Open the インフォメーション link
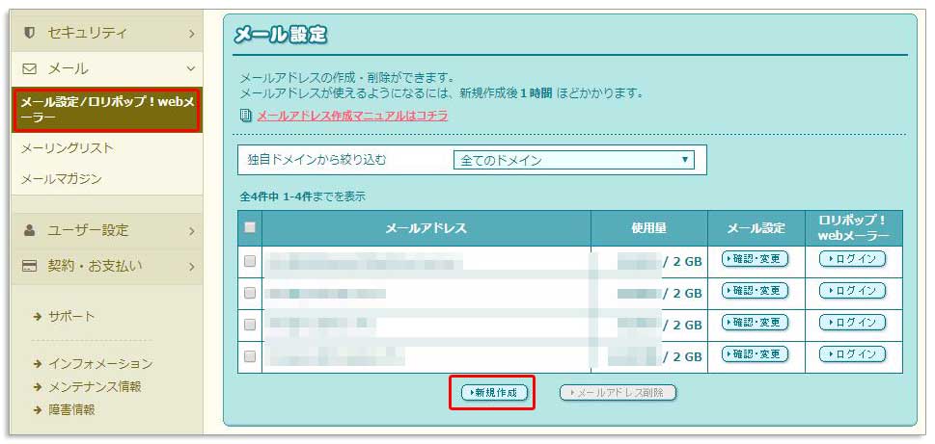This screenshot has width=935, height=444. (x=99, y=363)
